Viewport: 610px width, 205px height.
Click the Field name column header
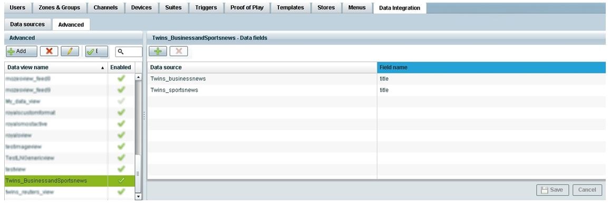click(492, 67)
